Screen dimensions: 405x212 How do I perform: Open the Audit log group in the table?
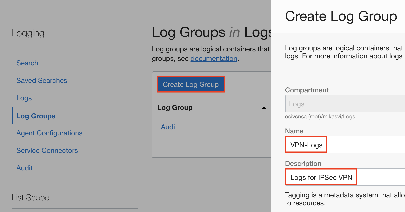tap(169, 127)
